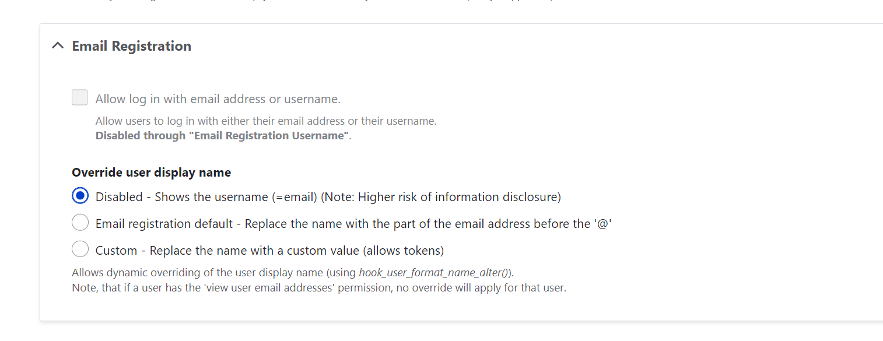Image resolution: width=883 pixels, height=341 pixels.
Task: Click the Email Registration section heading
Action: [x=131, y=46]
